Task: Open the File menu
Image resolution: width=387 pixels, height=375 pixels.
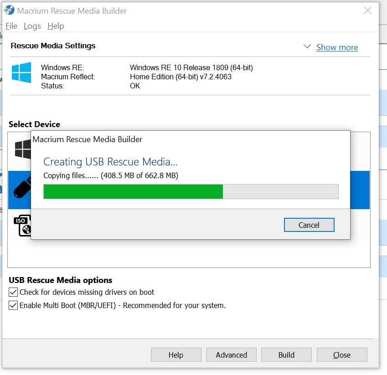Action: coord(11,26)
